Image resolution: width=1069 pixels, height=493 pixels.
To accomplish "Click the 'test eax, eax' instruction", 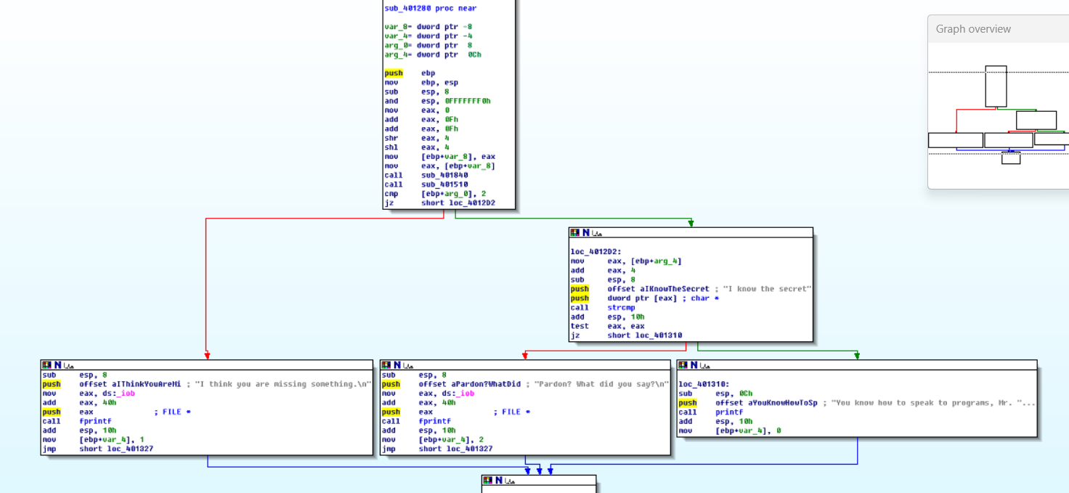I will coord(607,326).
